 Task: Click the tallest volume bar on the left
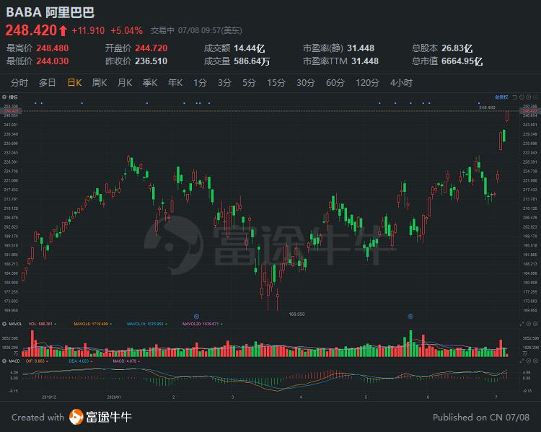(x=32, y=343)
